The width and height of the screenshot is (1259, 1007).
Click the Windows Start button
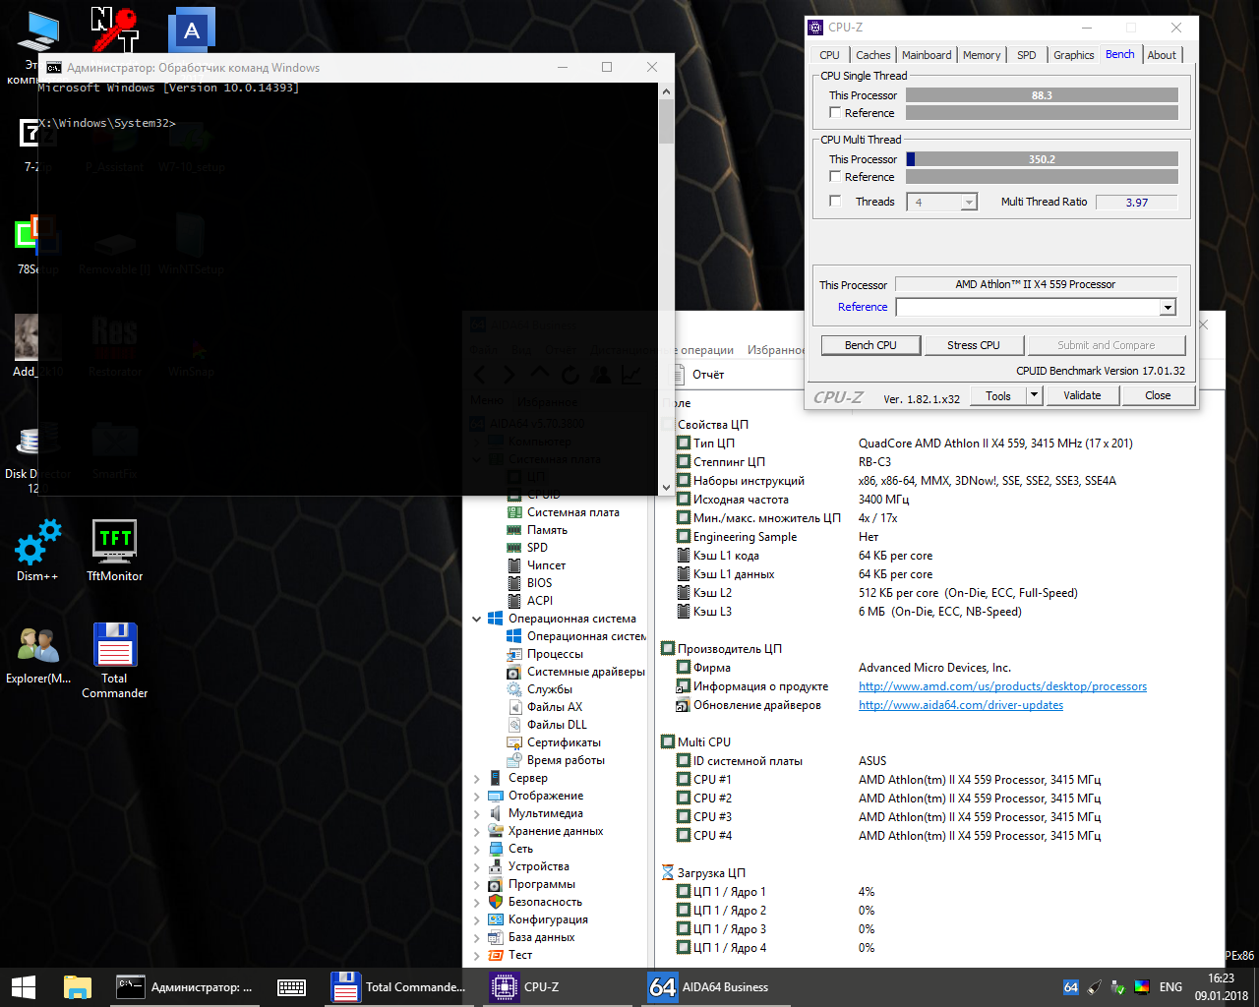(x=24, y=987)
